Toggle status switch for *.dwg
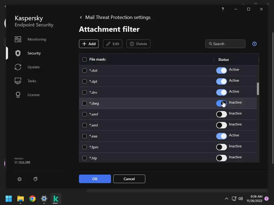The image size is (274, 205). [221, 103]
